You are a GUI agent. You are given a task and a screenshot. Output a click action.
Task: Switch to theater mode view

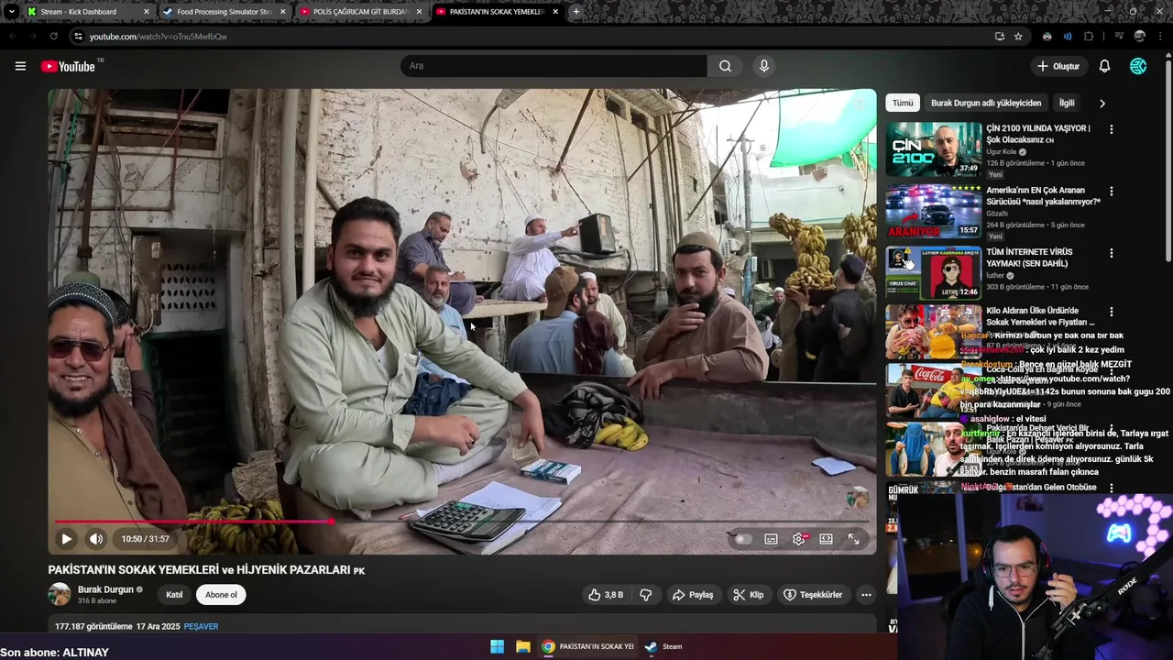826,539
